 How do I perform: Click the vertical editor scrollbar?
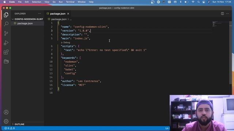pyautogui.click(x=231, y=53)
